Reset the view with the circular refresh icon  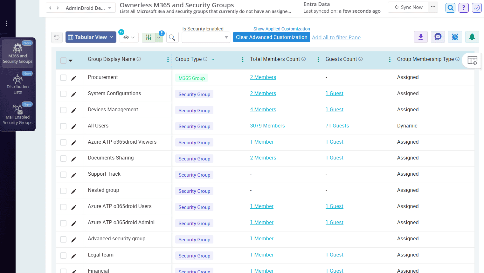tap(57, 37)
